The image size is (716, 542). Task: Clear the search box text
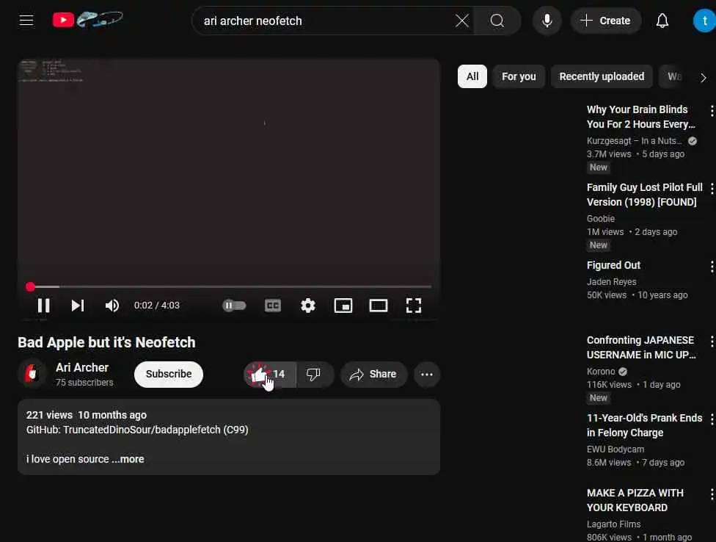tap(461, 21)
